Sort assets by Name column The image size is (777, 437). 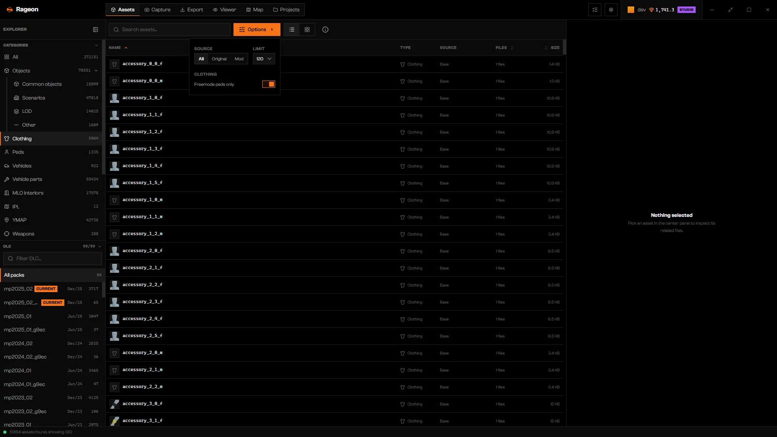click(x=118, y=48)
